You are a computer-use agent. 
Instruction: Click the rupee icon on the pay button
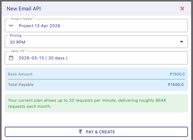point(81,132)
